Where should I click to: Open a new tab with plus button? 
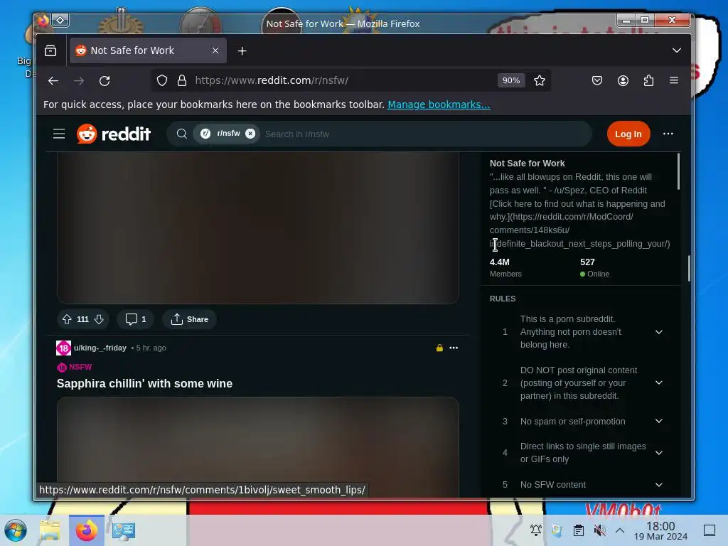242,51
